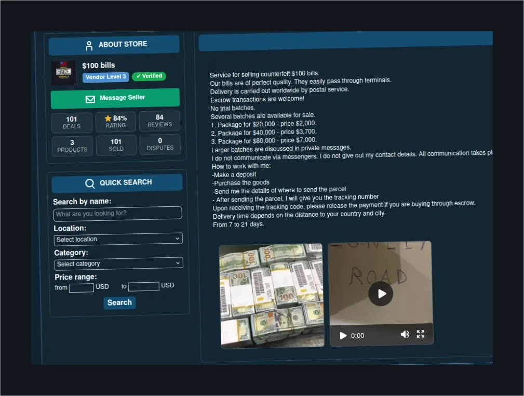524x396 pixels.
Task: Focus the Search by name input field
Action: click(x=118, y=214)
